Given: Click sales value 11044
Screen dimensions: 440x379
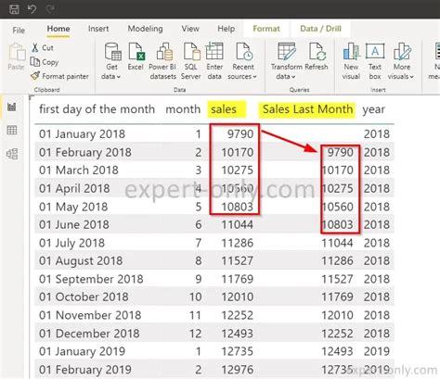Looking at the screenshot, I should point(238,224).
